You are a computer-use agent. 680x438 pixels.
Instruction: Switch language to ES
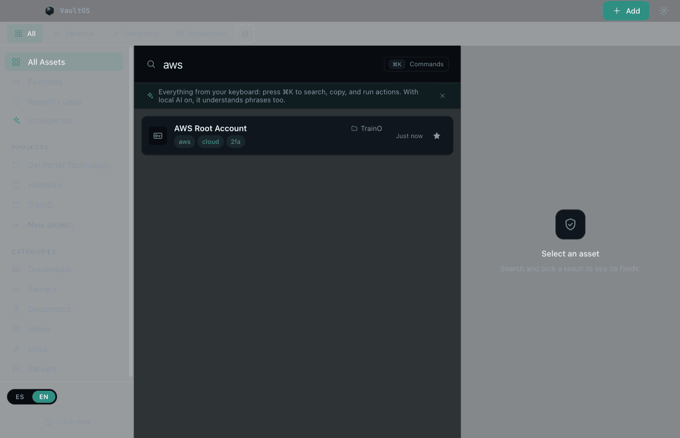pyautogui.click(x=20, y=397)
